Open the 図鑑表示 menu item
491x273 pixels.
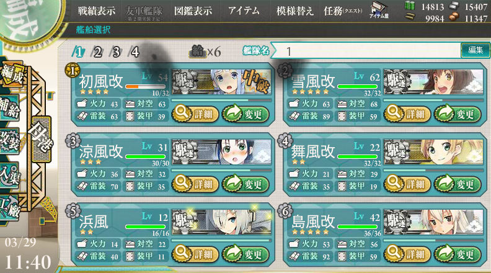pyautogui.click(x=193, y=11)
